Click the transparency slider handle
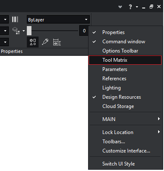Viewport: 164px width, 171px height. pyautogui.click(x=29, y=31)
